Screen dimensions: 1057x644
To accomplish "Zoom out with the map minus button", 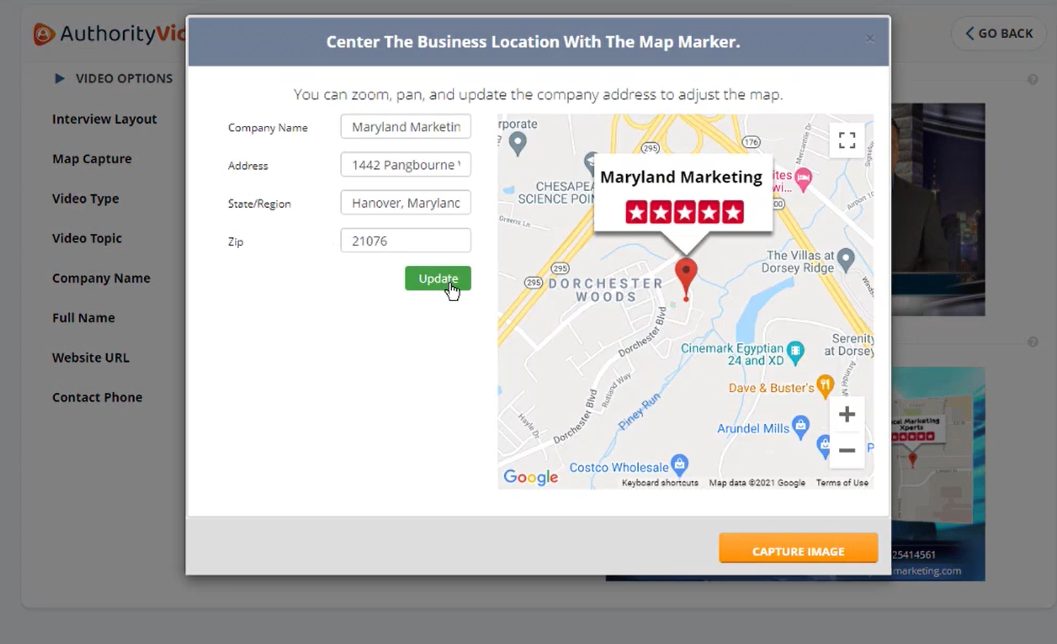I will 847,450.
